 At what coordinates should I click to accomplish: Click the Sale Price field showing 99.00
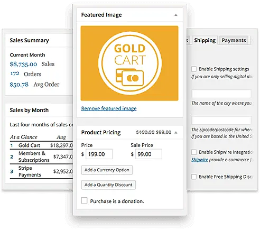(148, 154)
